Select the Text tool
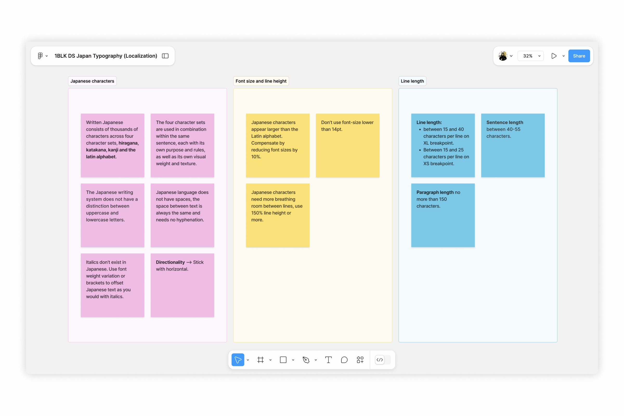Screen dimensions: 624x416 tap(328, 360)
